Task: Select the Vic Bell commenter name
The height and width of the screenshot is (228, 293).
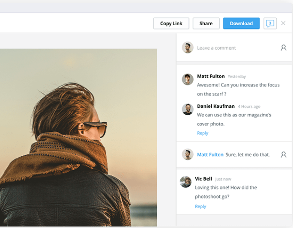Action: pos(203,179)
